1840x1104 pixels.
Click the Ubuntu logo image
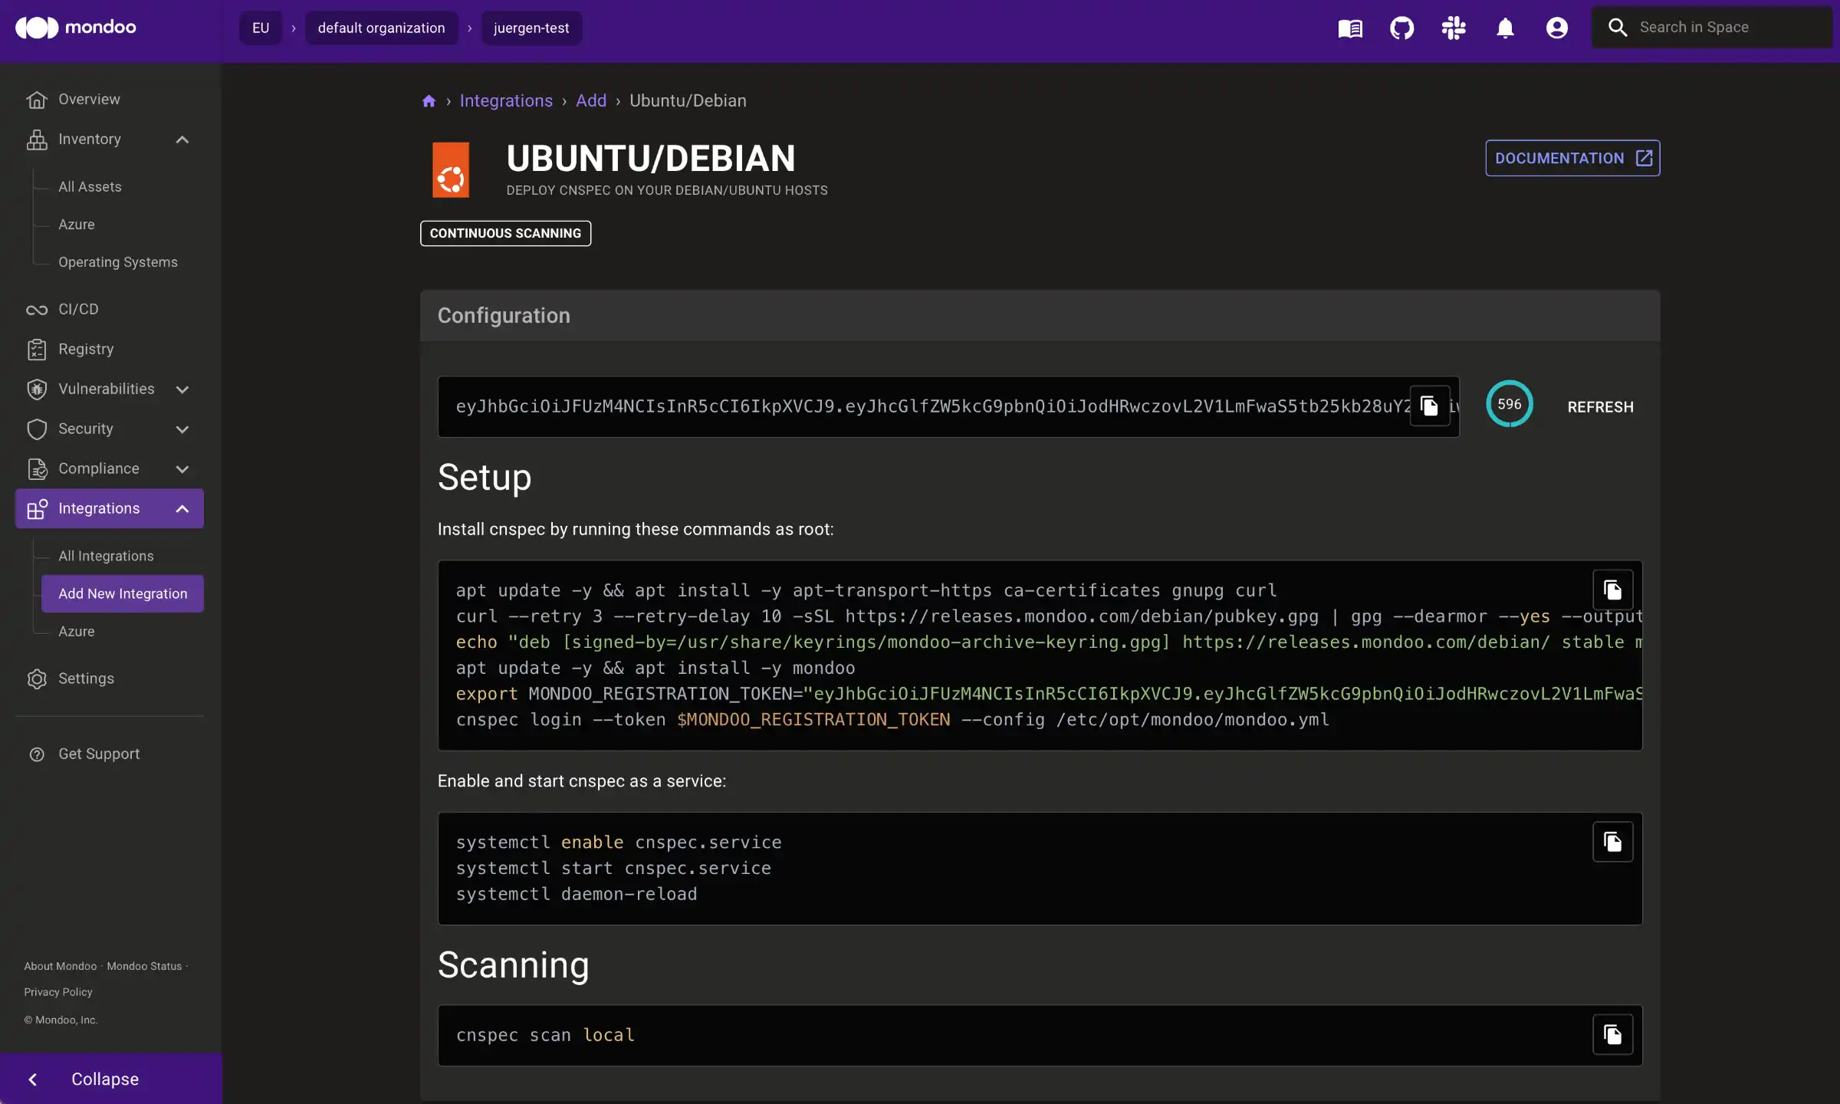point(451,169)
